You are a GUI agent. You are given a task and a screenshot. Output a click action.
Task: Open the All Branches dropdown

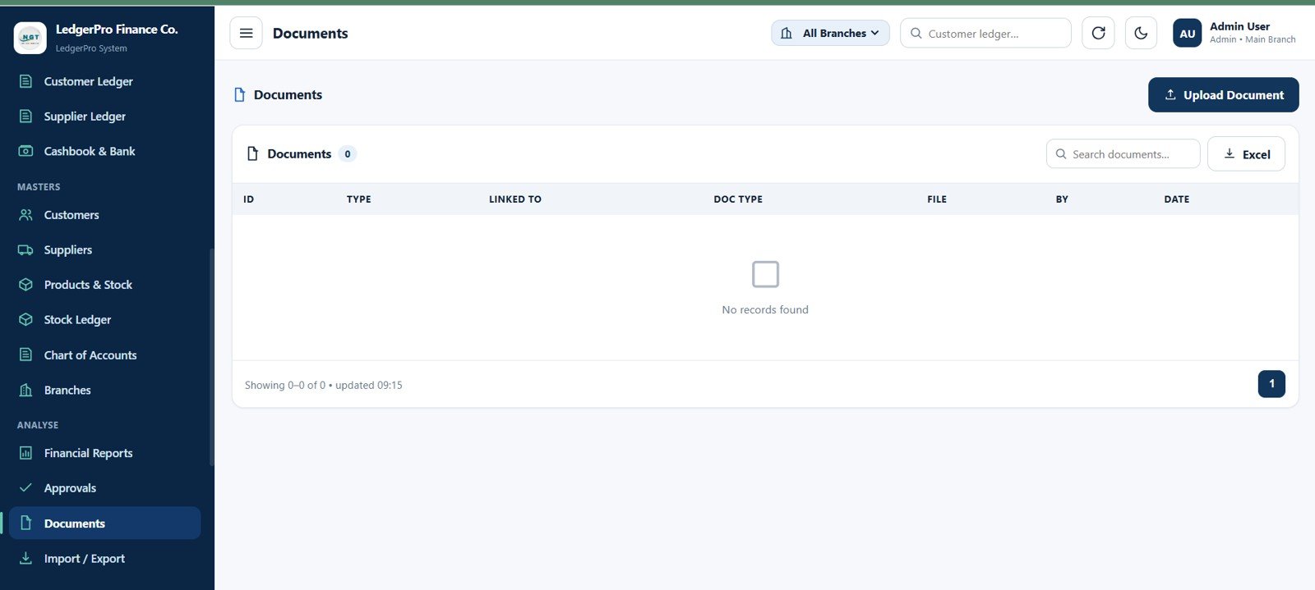click(830, 33)
